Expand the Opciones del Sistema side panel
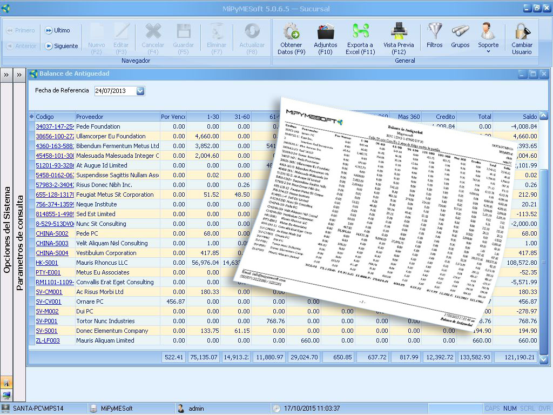This screenshot has width=553, height=415. point(6,75)
